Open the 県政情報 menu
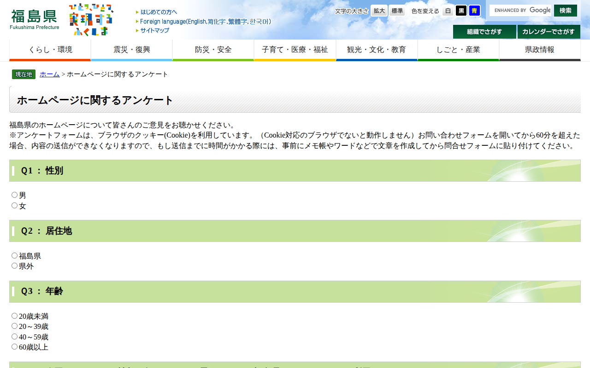The image size is (590, 368). (540, 50)
